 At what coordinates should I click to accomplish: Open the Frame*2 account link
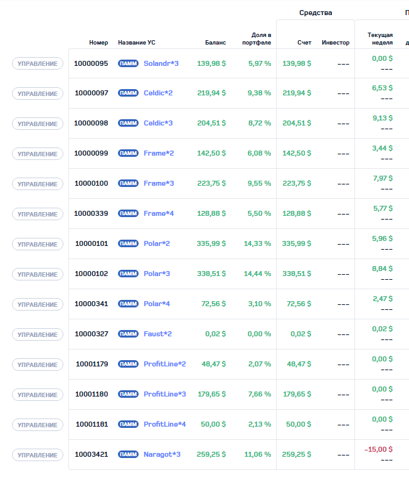(159, 153)
